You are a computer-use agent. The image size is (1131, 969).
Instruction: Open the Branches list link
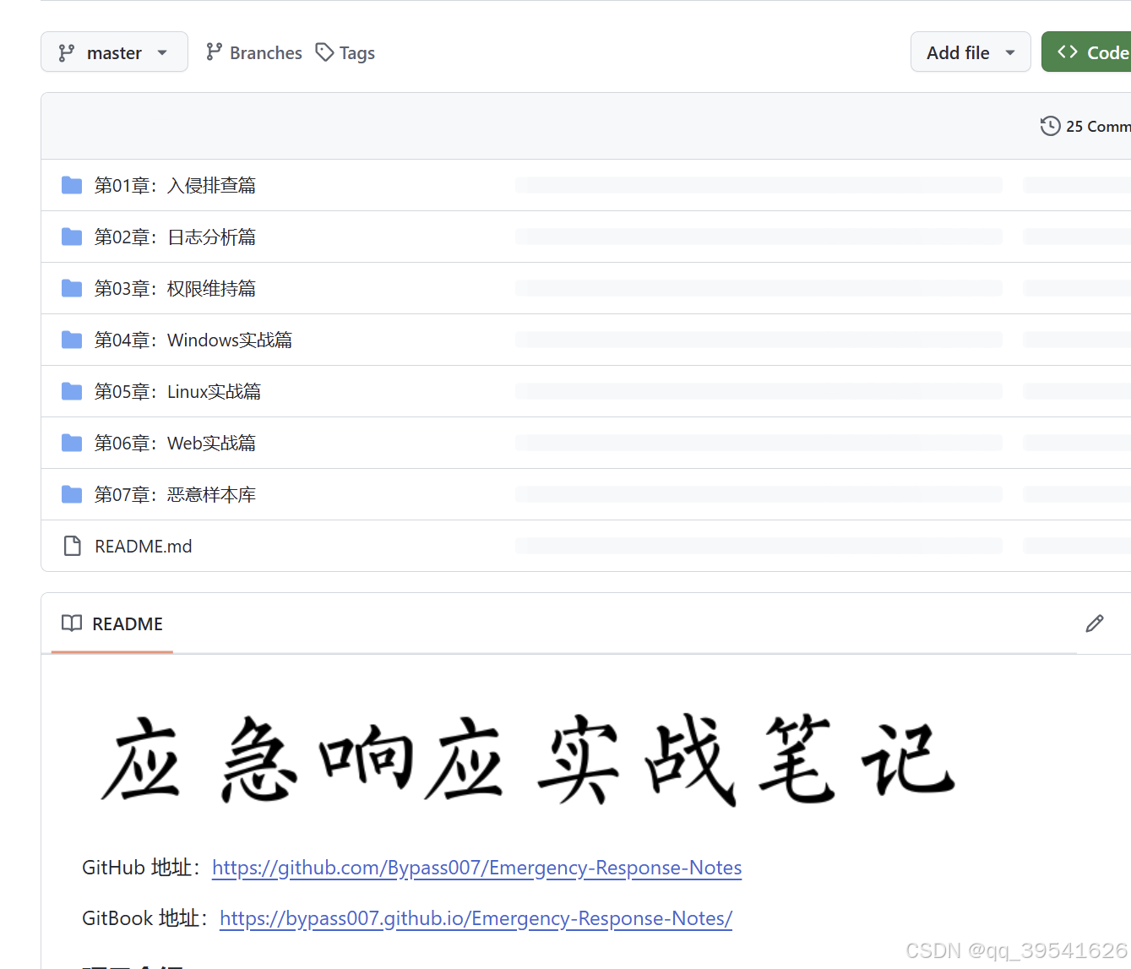click(x=254, y=52)
